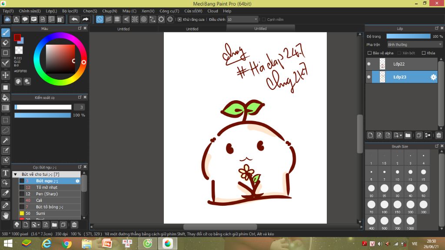Choose brush size 1000
445x250 pixels.
(x=410, y=223)
